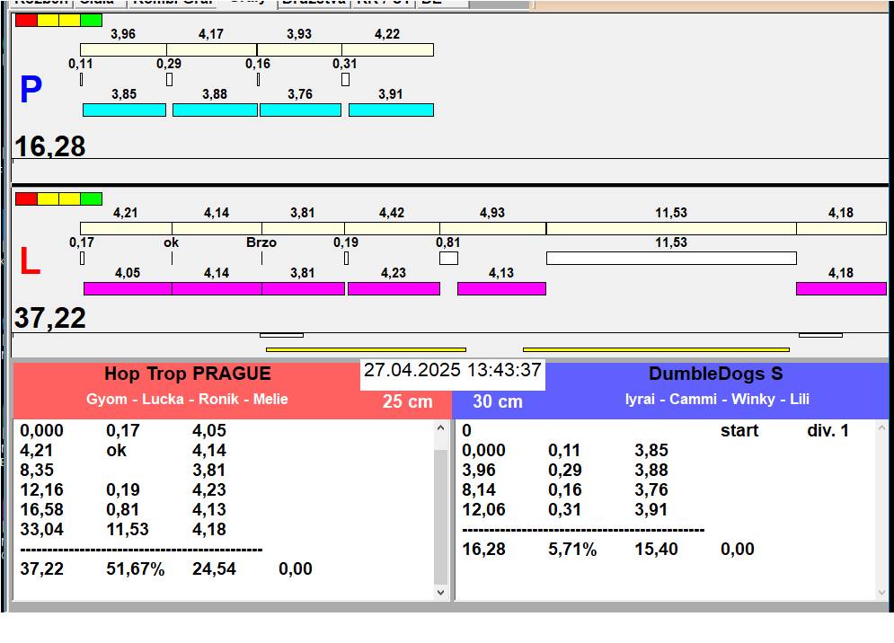Click the Hop Trop PRAGUE team header

point(187,374)
